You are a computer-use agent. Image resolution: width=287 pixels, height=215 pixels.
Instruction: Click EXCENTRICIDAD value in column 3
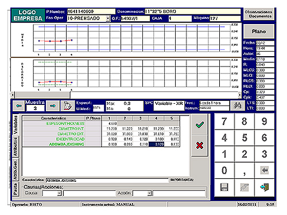pos(141,139)
